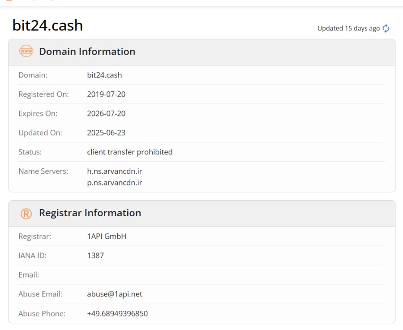
Task: Click the 'client transfer prohibited' status
Action: (129, 152)
